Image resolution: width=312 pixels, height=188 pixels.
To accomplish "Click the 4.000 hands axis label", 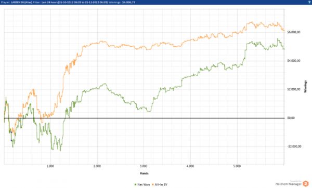I will click(x=190, y=166).
